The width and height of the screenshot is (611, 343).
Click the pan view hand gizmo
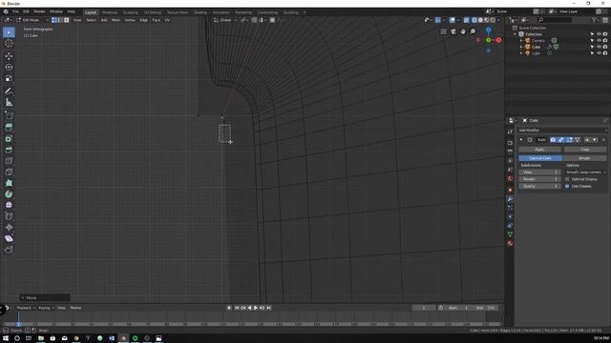coord(463,31)
